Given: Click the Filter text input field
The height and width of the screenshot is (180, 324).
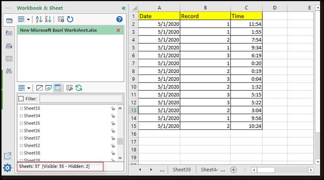Looking at the screenshot, I should point(81,99).
